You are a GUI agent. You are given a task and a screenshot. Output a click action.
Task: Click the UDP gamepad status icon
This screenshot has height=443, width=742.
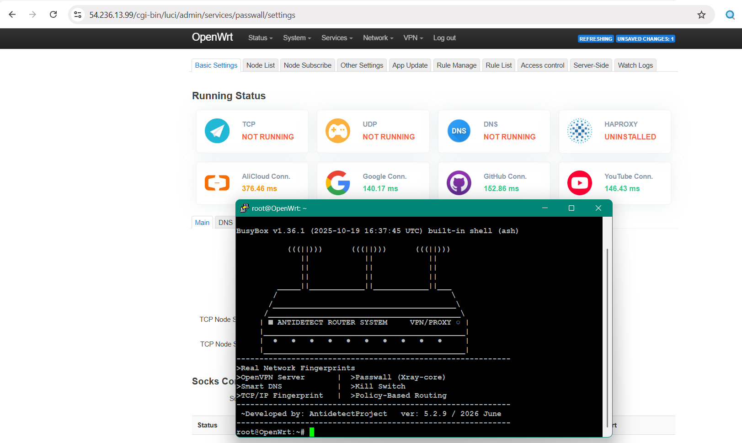[338, 131]
